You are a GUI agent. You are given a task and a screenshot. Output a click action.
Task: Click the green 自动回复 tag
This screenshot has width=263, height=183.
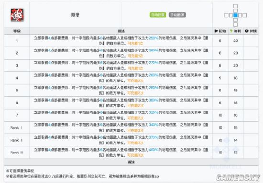click(x=158, y=15)
